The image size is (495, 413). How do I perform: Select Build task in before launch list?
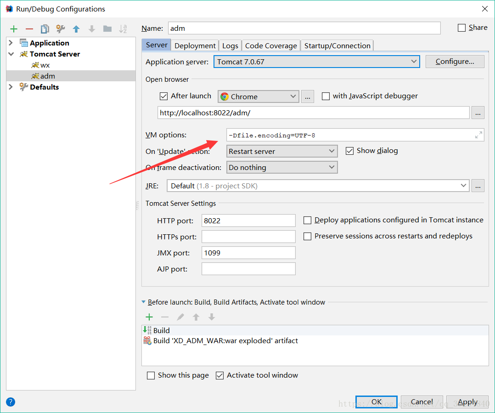[x=315, y=330]
